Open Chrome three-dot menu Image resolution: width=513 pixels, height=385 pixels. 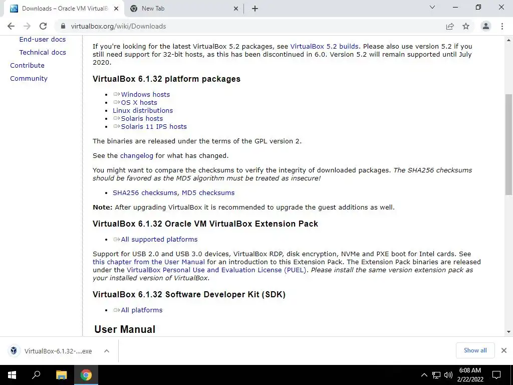(502, 26)
